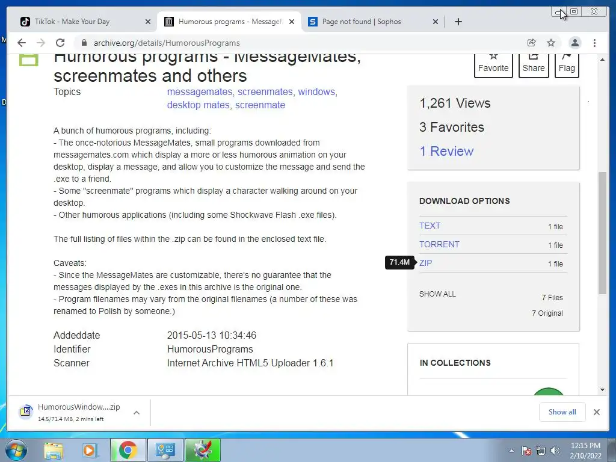This screenshot has height=462, width=616.
Task: Click the green item media-type icon
Action: (29, 60)
